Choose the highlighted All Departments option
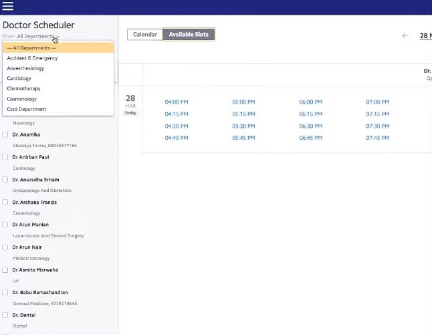The image size is (432, 335). (58, 48)
